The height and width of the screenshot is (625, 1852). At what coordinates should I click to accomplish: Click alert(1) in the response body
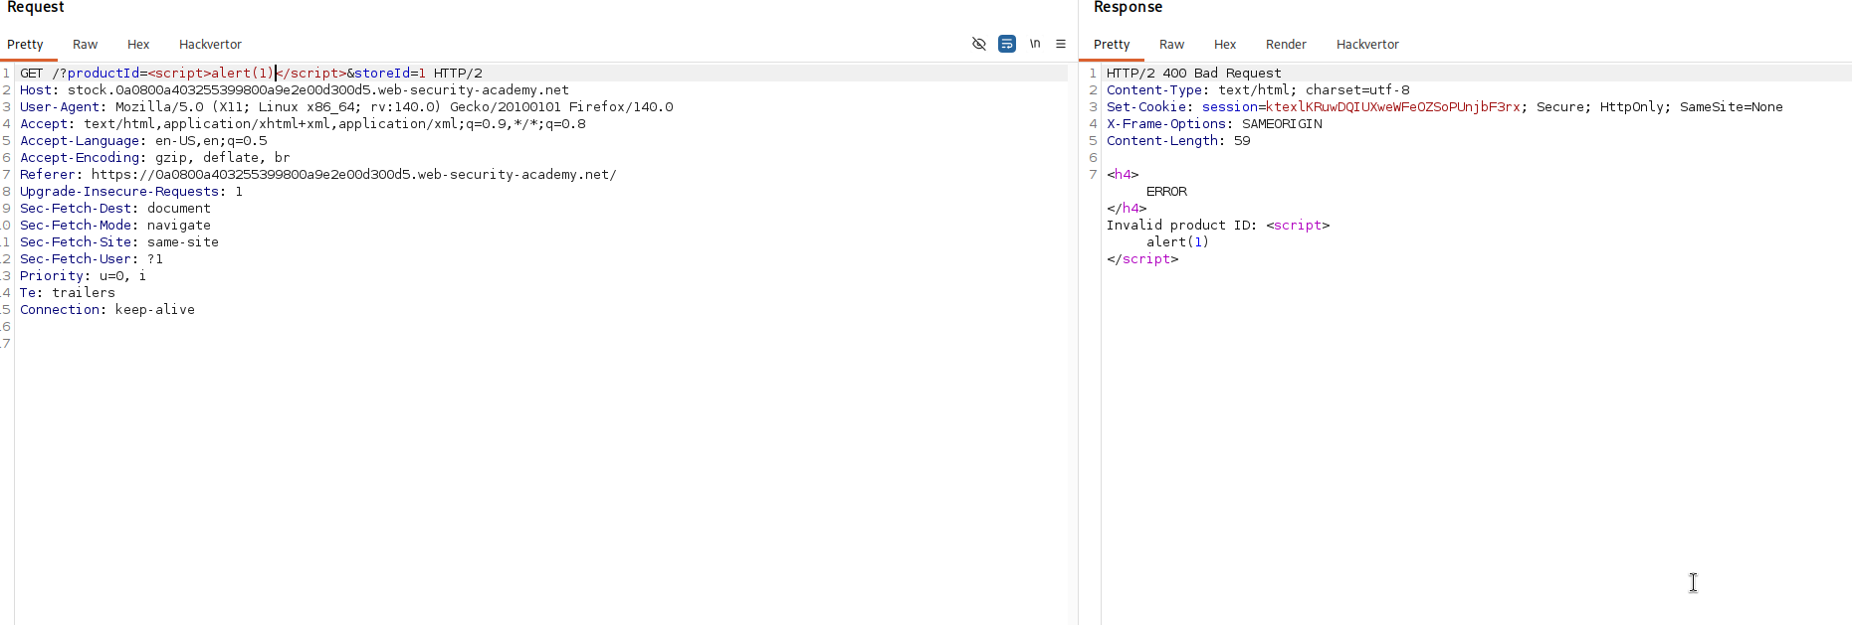coord(1177,242)
